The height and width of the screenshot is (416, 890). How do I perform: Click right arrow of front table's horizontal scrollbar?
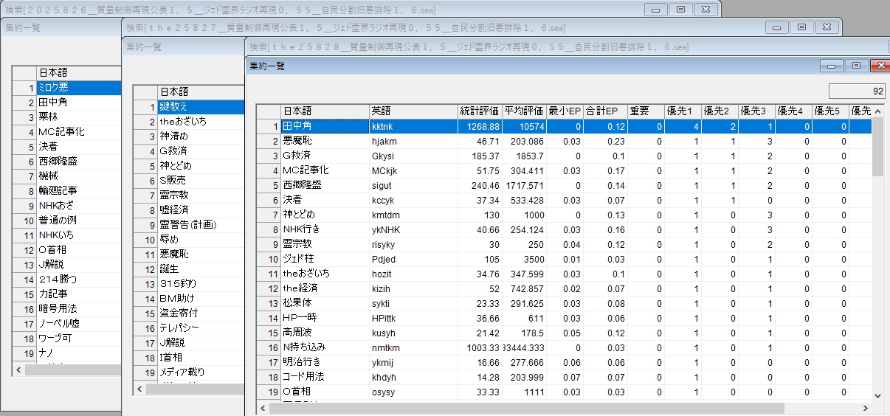[864, 408]
